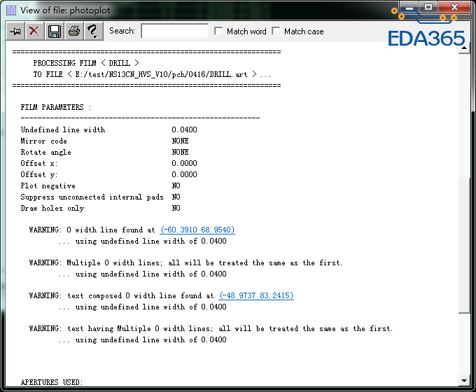
Task: Click the red X close-file icon
Action: [34, 31]
